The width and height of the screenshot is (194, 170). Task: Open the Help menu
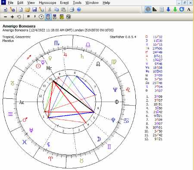(x=106, y=3)
